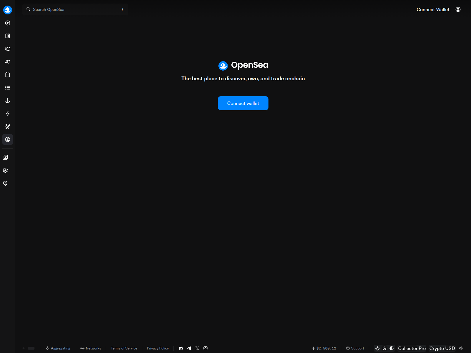Switch to dark theme moon icon
Image resolution: width=471 pixels, height=353 pixels.
coord(384,348)
